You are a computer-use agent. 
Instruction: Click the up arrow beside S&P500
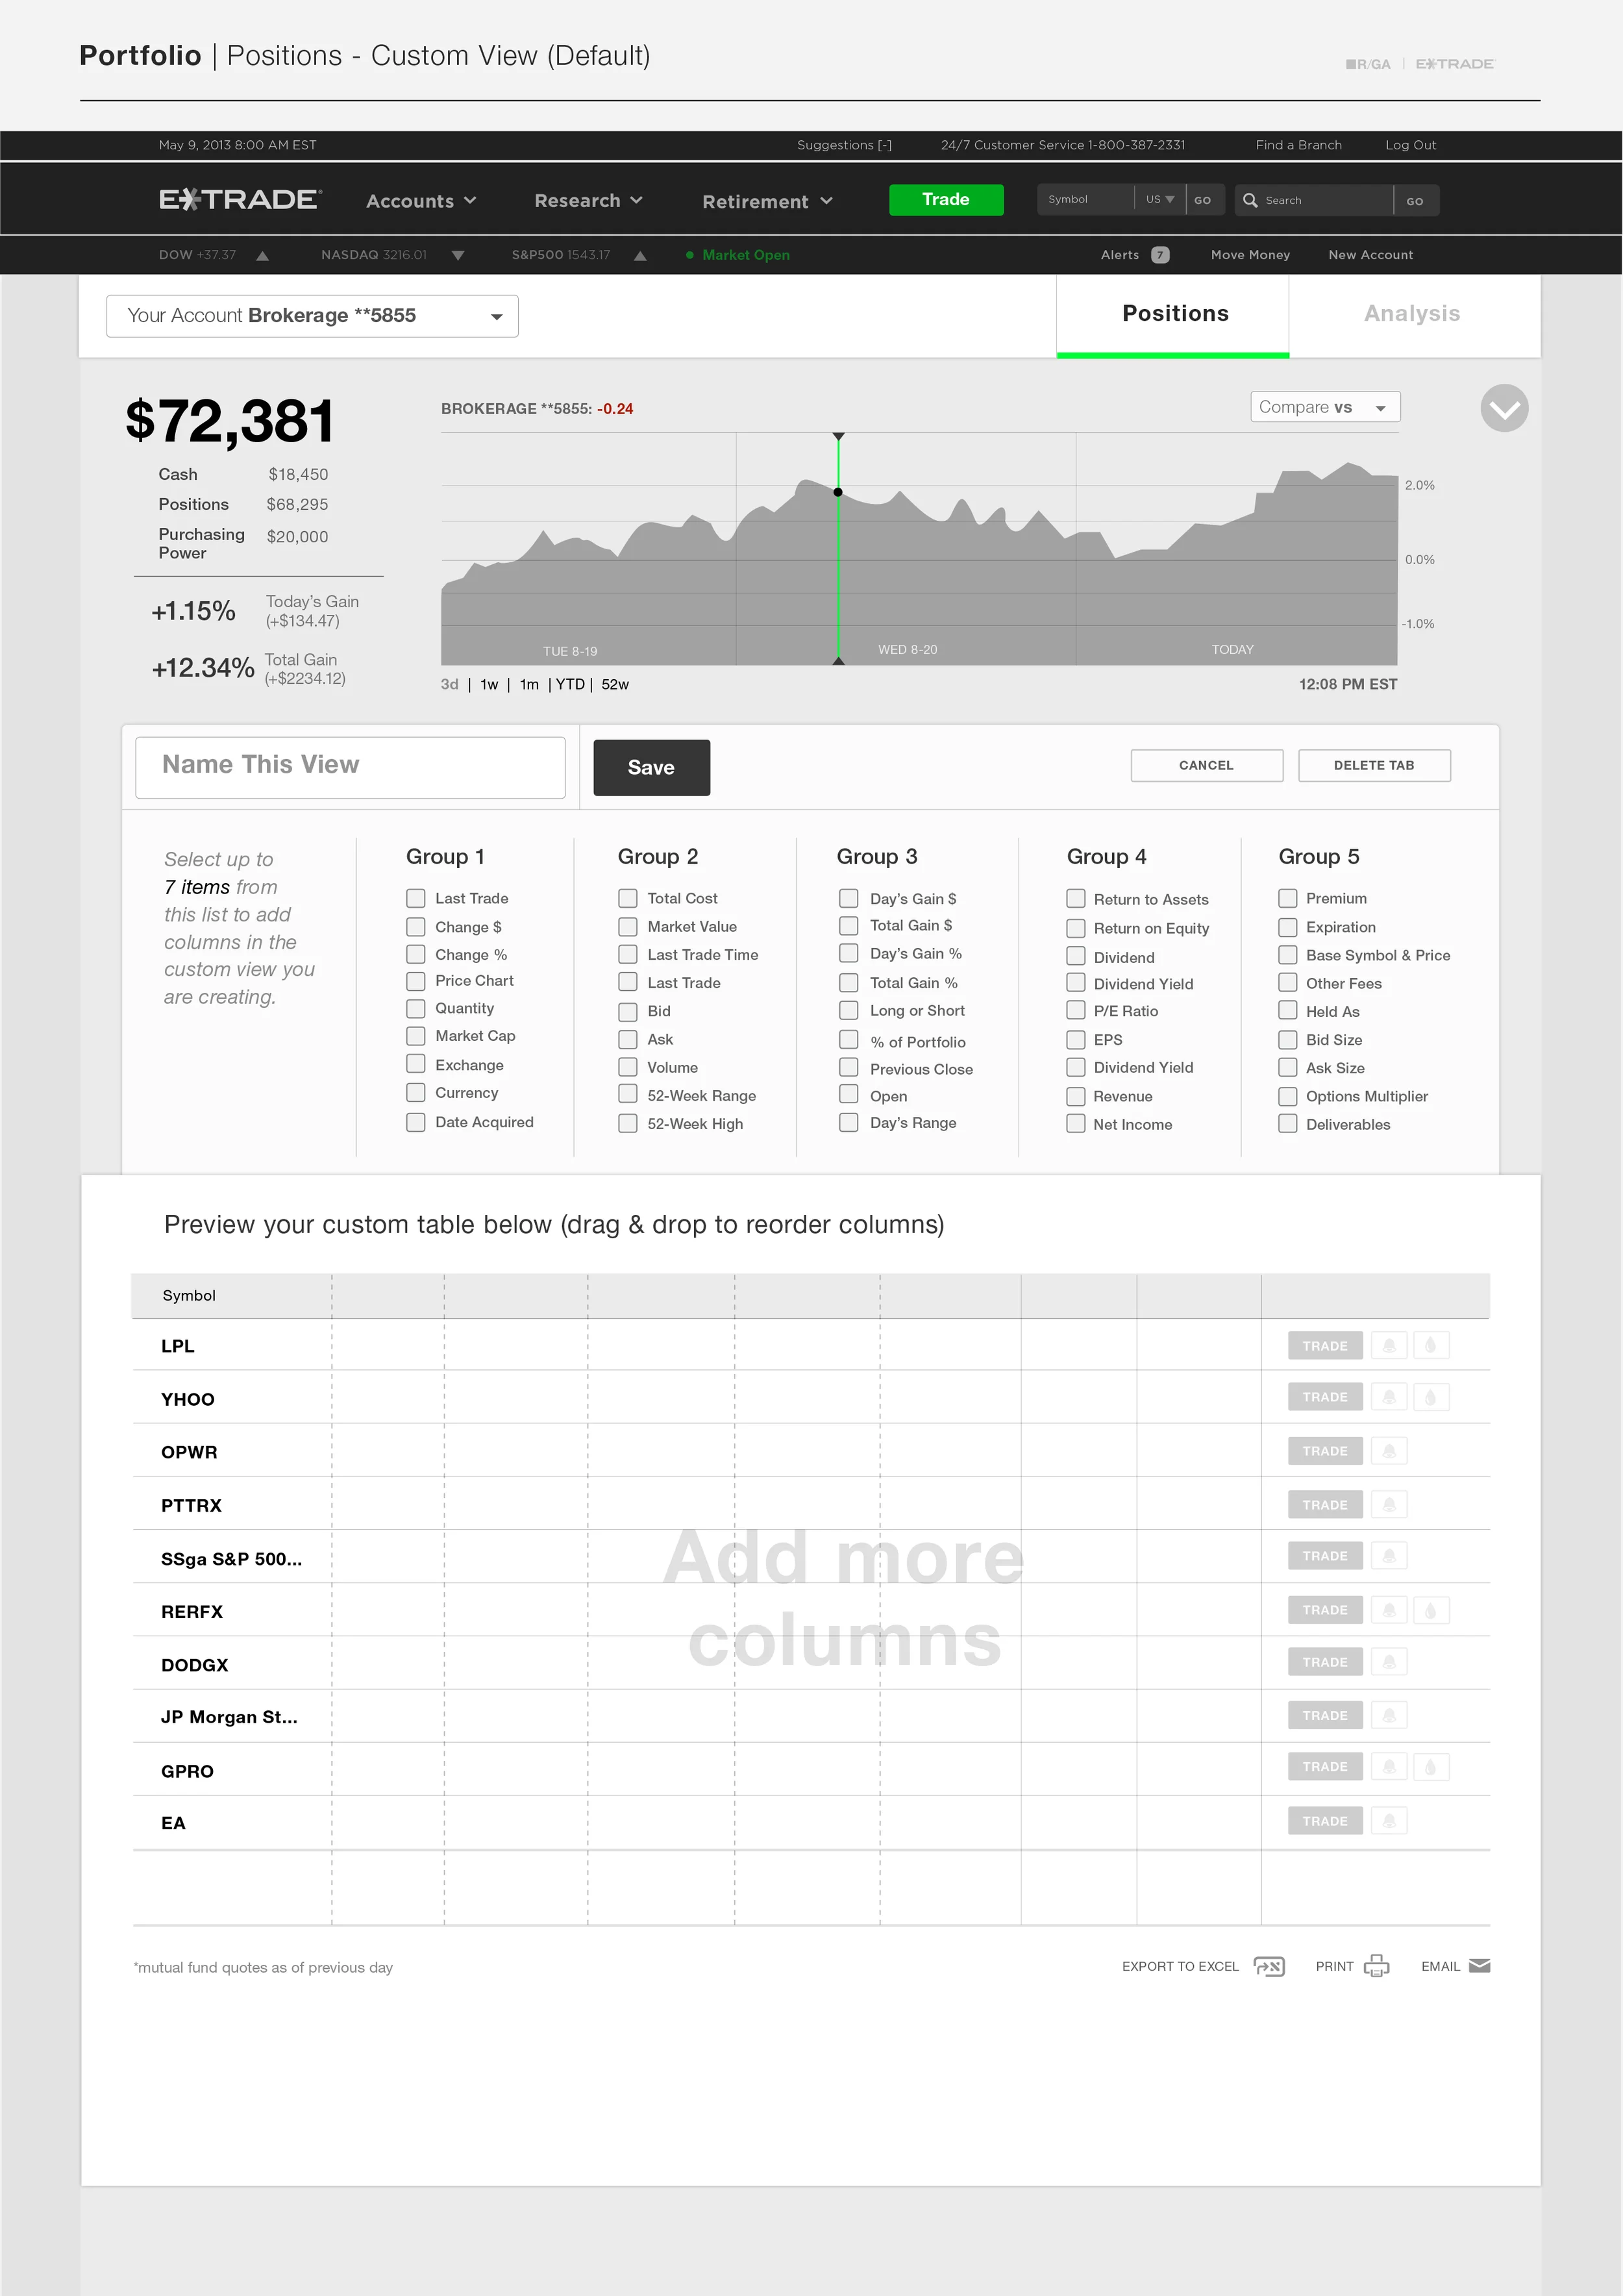point(640,256)
